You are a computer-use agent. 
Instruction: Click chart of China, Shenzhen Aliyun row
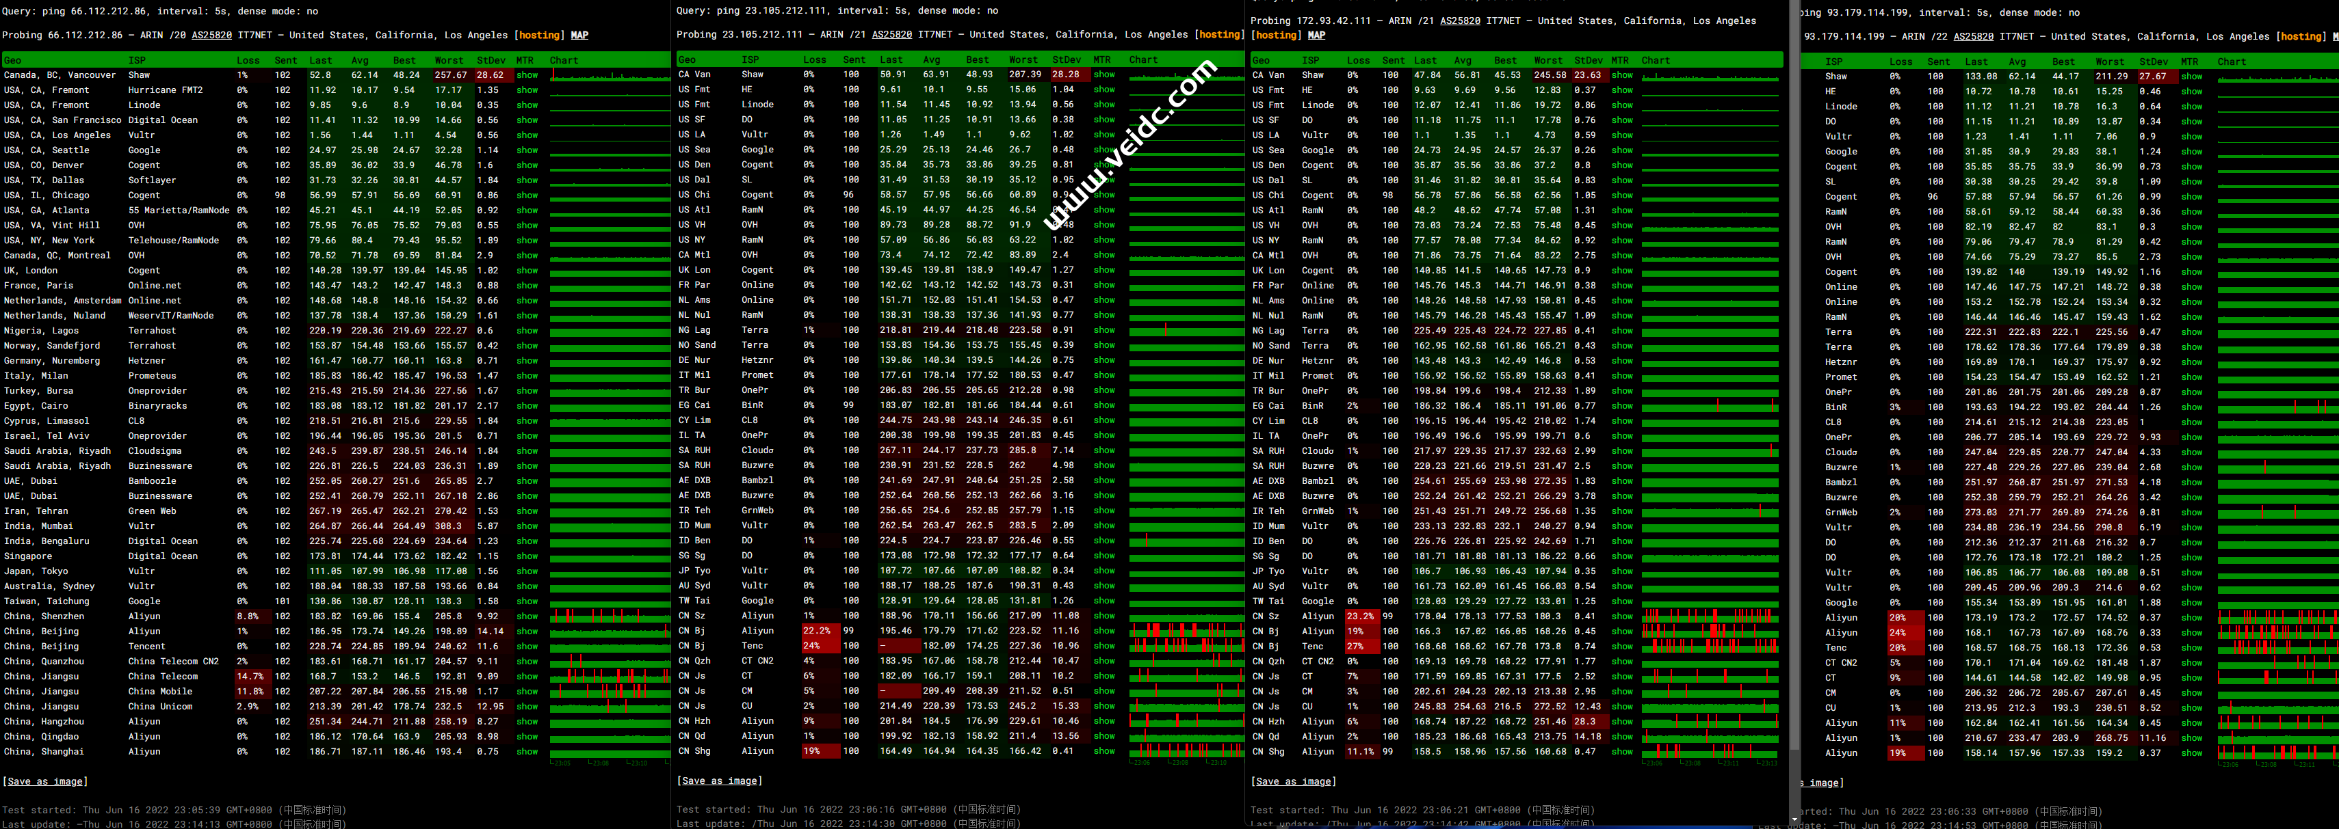tap(610, 616)
